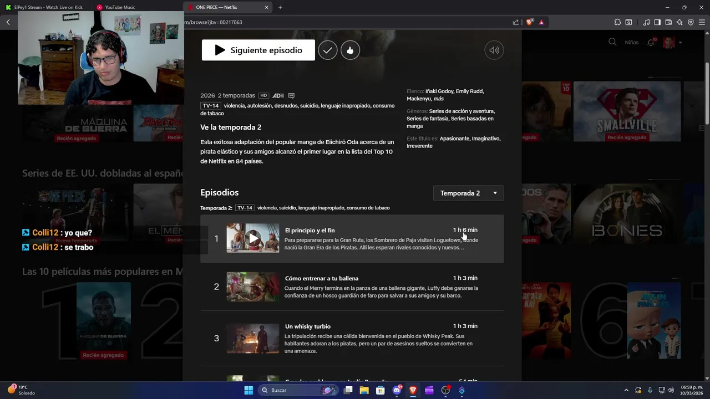The width and height of the screenshot is (710, 399).
Task: Open the 'más' cast link
Action: (439, 99)
